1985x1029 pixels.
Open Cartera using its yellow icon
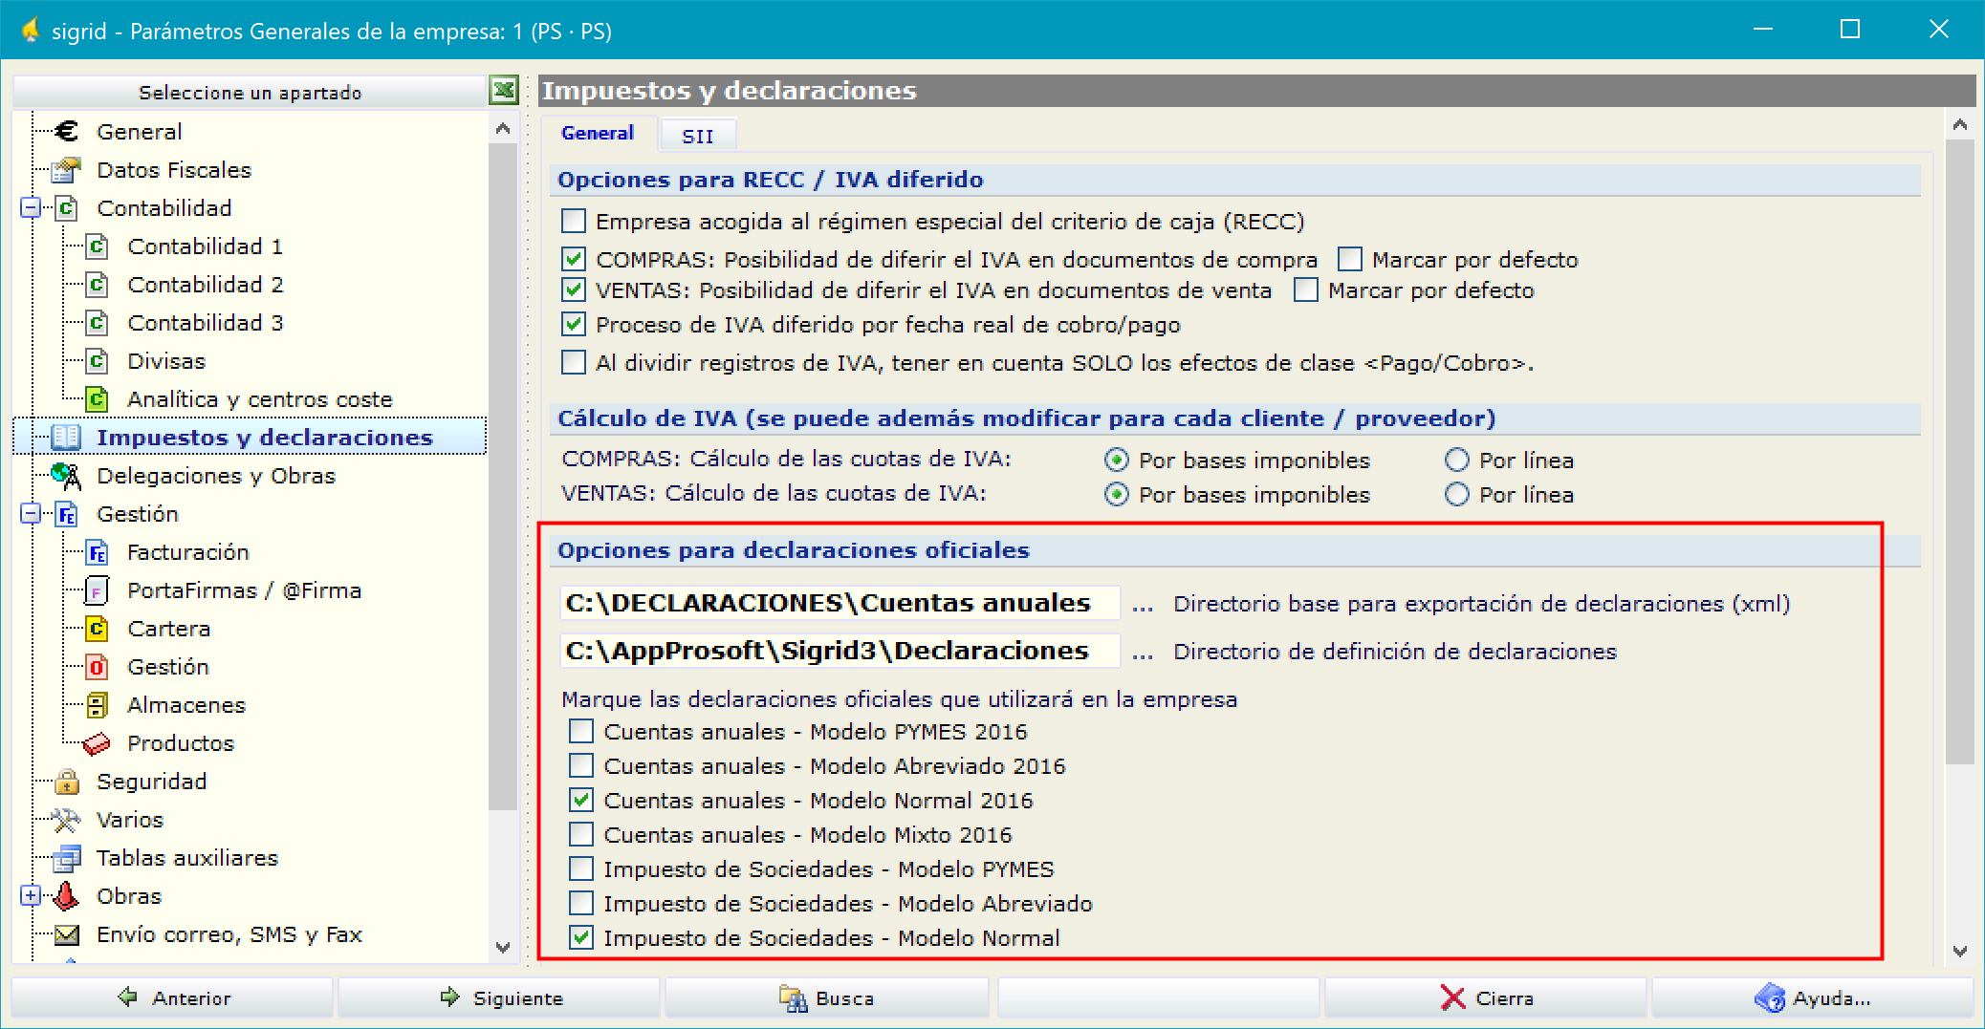tap(97, 628)
